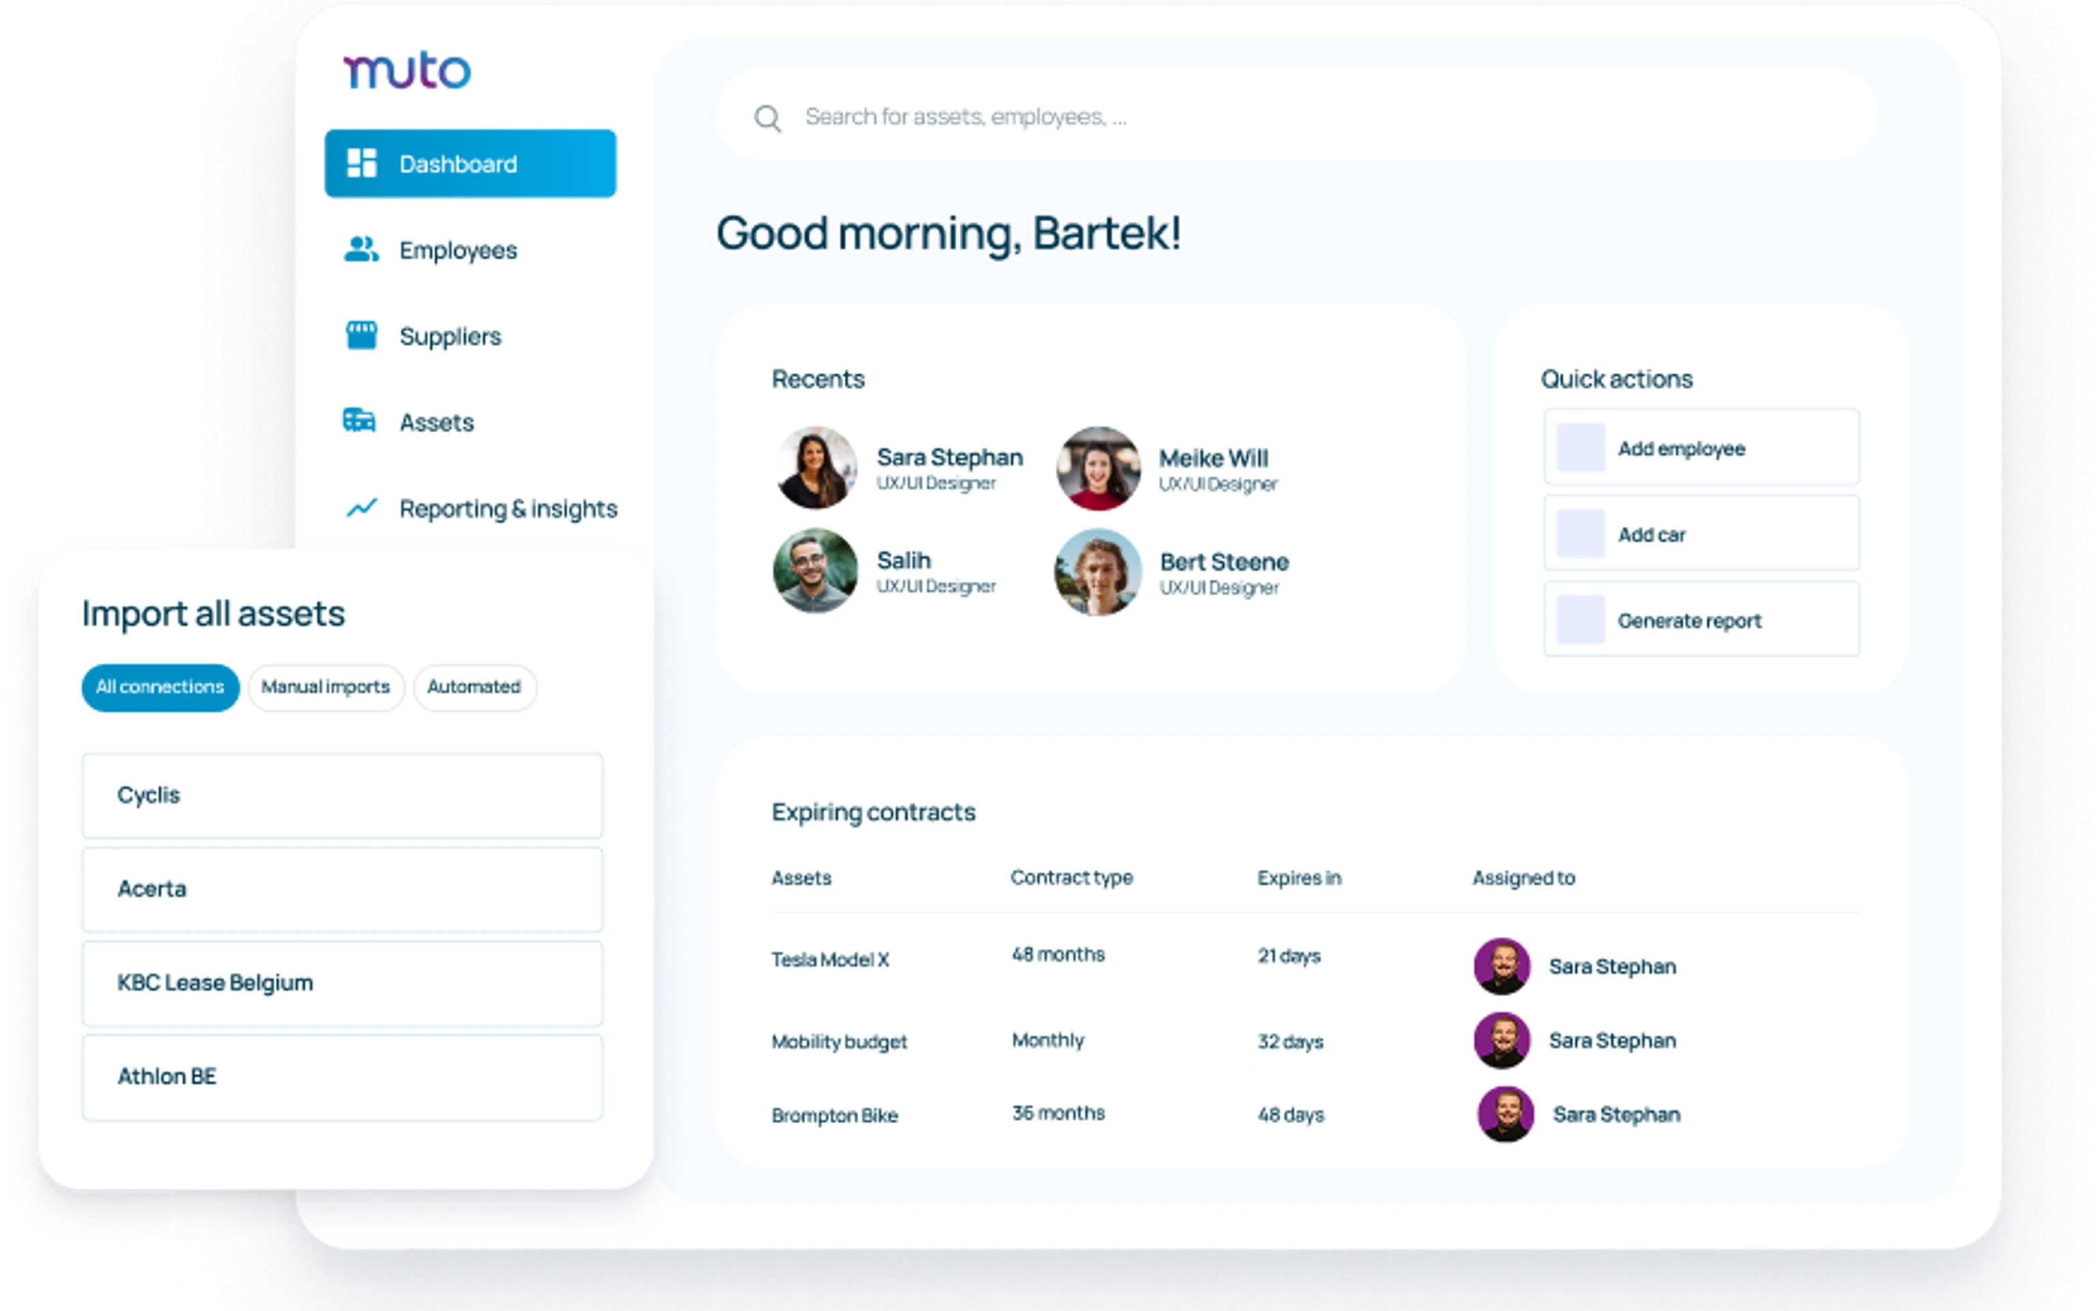Choose the Athlon BE connection
Viewport: 2098px width, 1311px height.
[x=342, y=1077]
